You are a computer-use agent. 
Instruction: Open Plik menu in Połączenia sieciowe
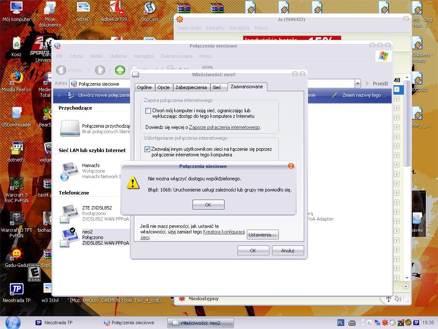pos(59,56)
